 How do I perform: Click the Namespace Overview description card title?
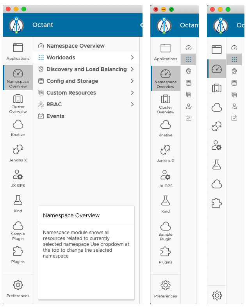coord(71,215)
